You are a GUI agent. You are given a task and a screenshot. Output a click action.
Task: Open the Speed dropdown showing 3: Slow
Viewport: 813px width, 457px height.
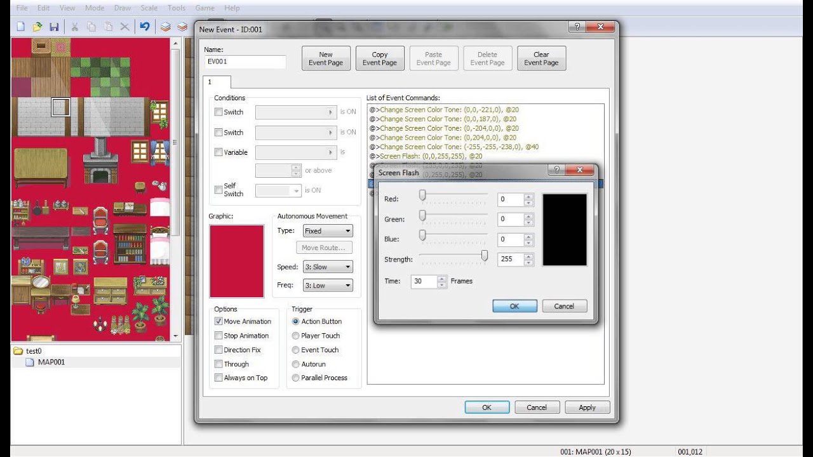point(328,267)
